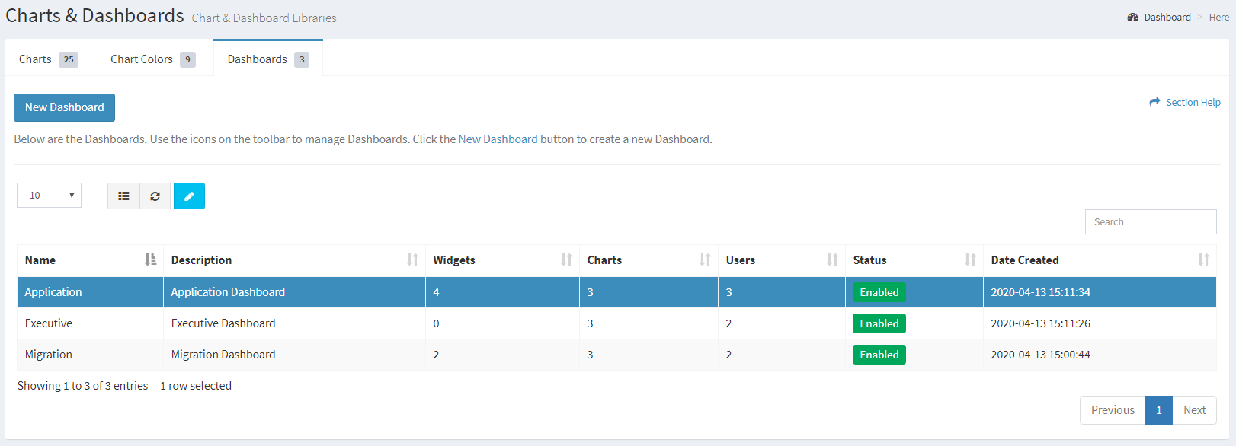Switch to the Charts tab
This screenshot has width=1236, height=446.
[49, 59]
